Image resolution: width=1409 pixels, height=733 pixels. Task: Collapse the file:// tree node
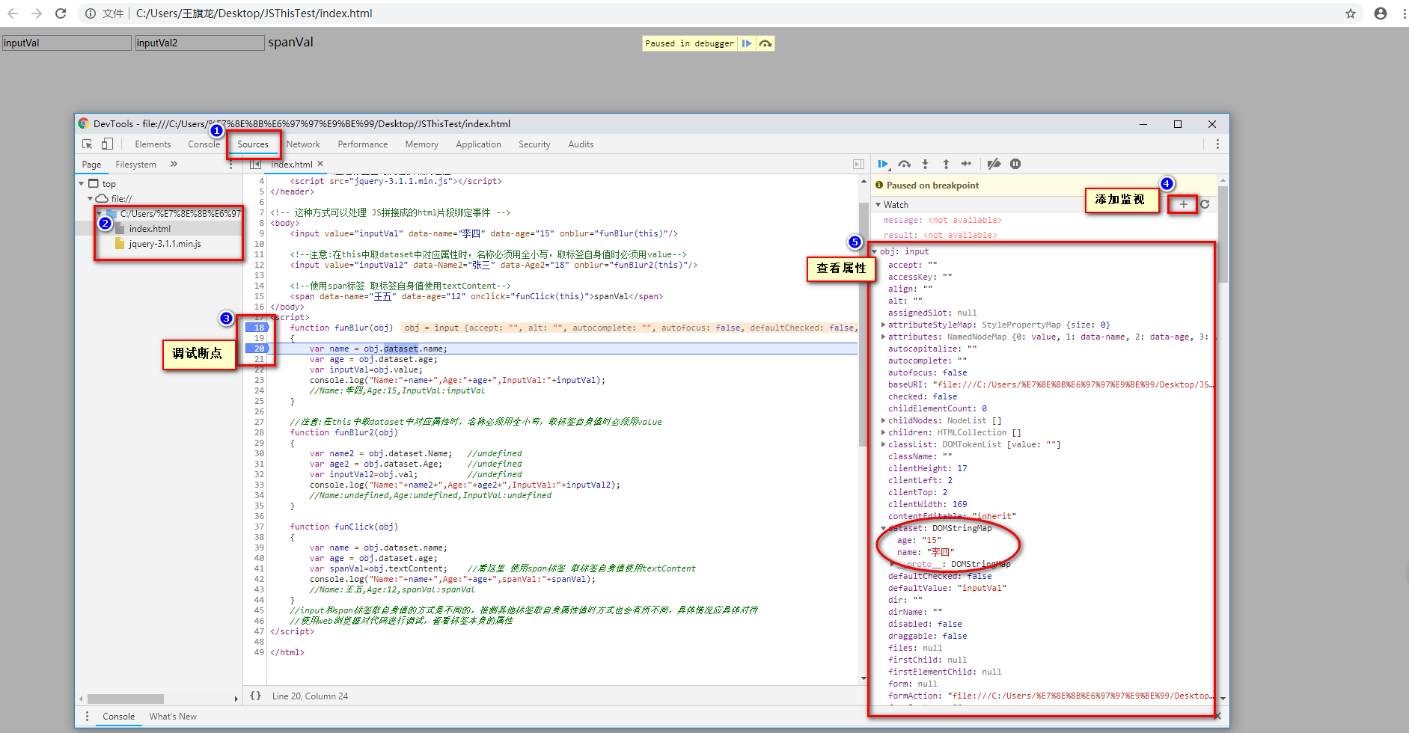pyautogui.click(x=91, y=198)
